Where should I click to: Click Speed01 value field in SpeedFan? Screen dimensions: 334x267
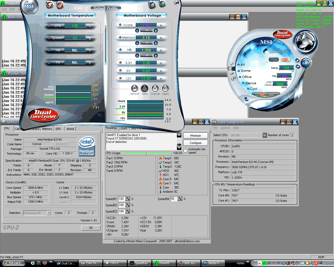pyautogui.click(x=122, y=199)
